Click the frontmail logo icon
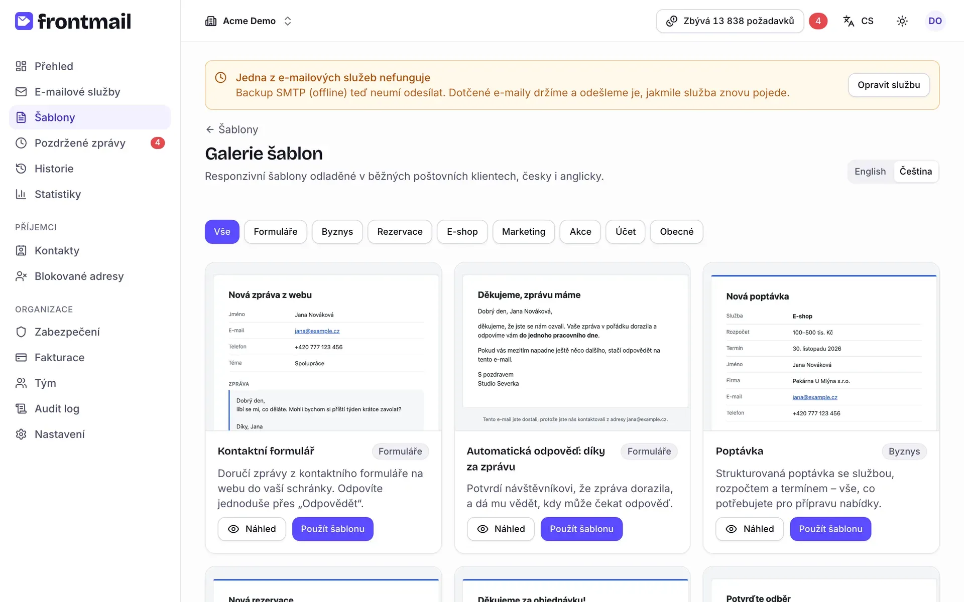Screen dimensions: 964x602 click(24, 21)
